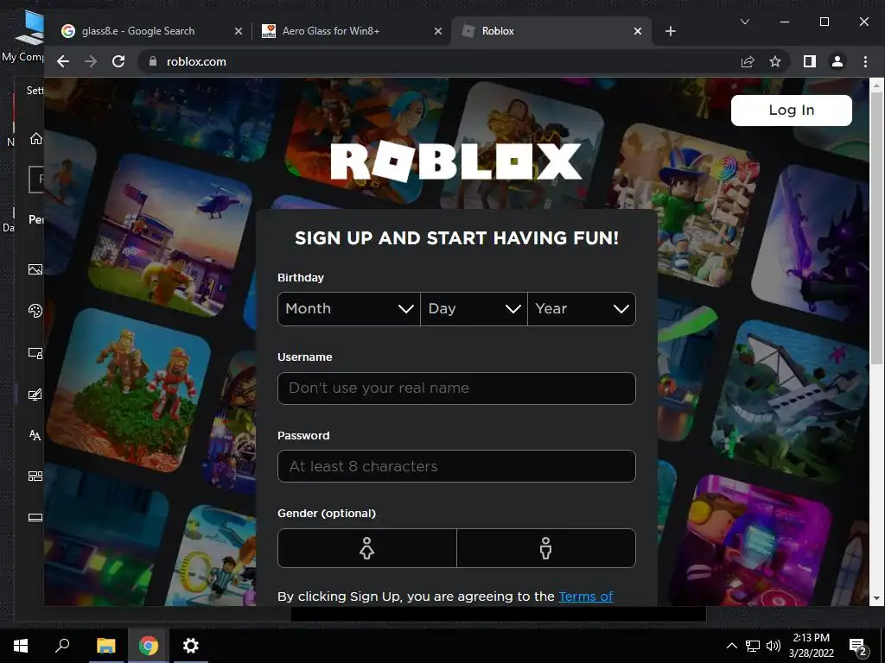
Task: Open the Chrome side panel icon
Action: 809,61
